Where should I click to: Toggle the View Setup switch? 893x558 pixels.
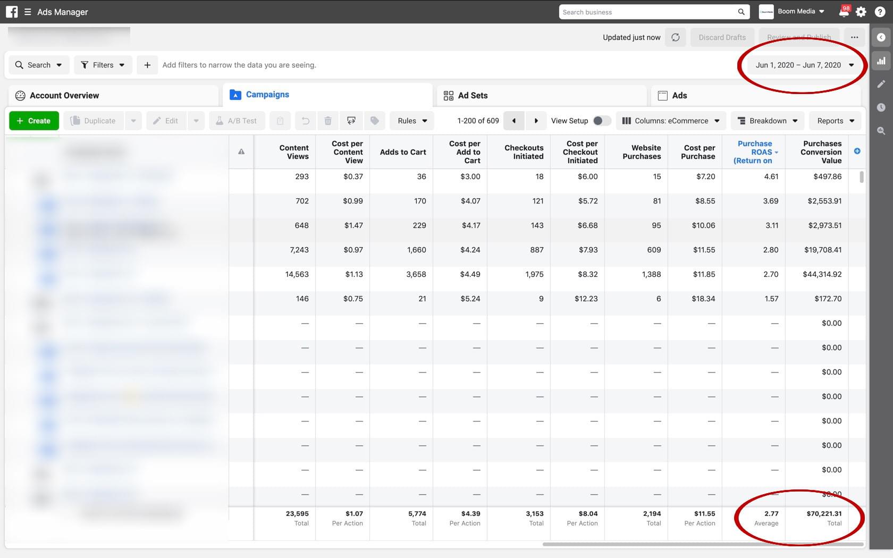[x=601, y=121]
